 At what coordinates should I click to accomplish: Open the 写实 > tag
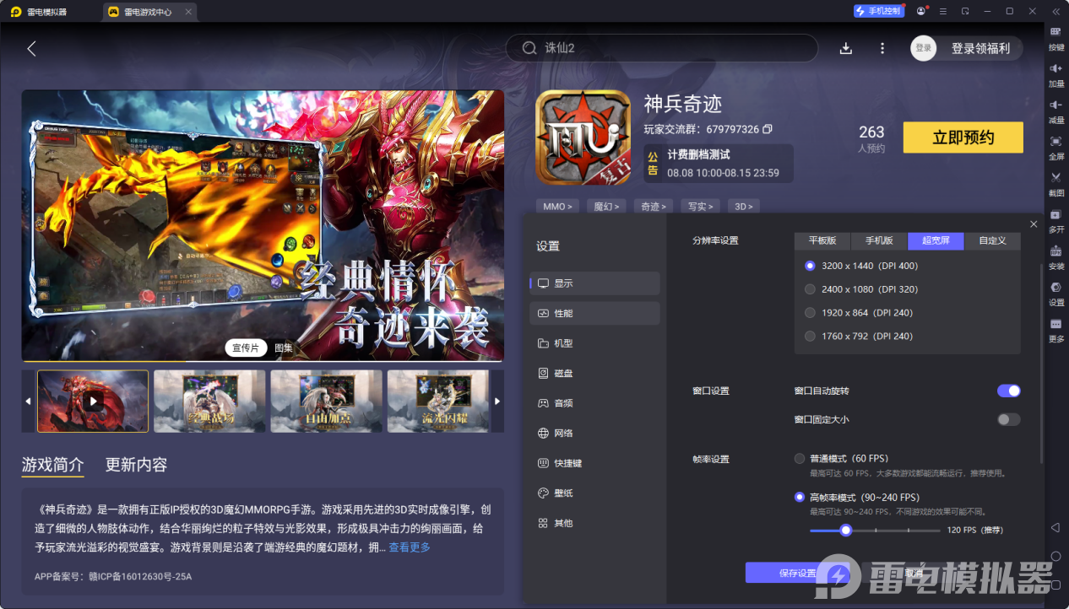(x=701, y=206)
